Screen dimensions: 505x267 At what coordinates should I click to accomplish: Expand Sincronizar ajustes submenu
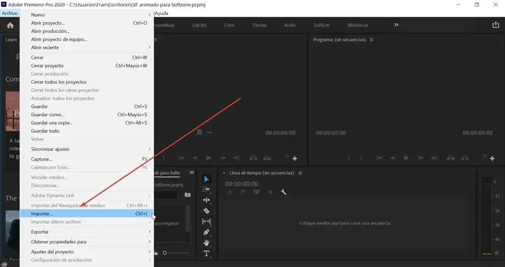pyautogui.click(x=86, y=149)
